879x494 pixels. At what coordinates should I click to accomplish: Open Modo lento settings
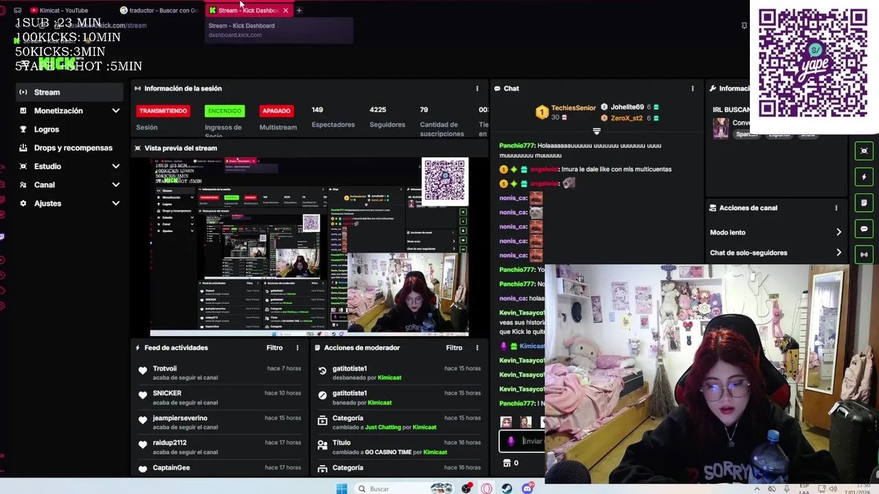[775, 232]
